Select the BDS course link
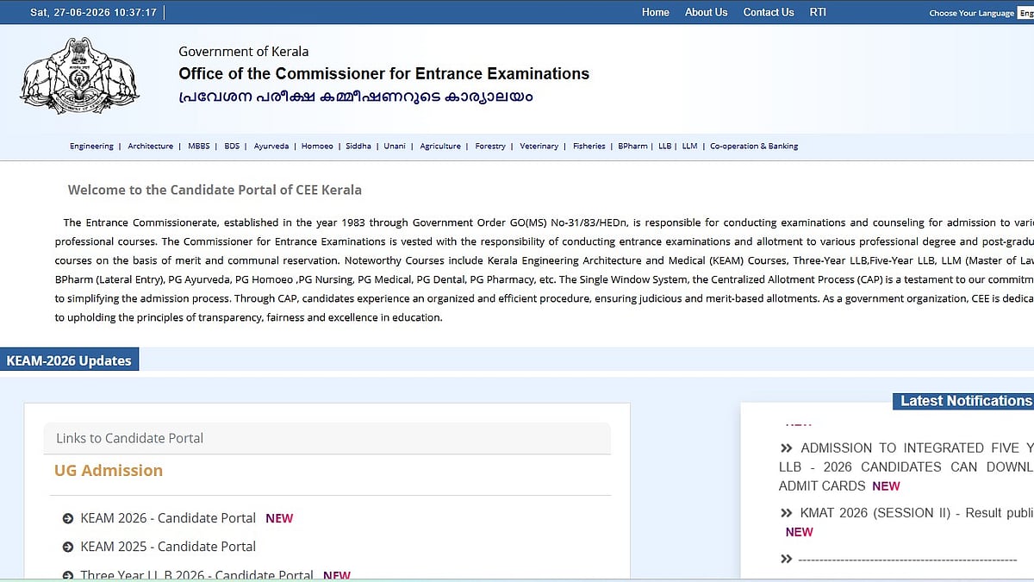Image resolution: width=1034 pixels, height=582 pixels. (x=232, y=147)
